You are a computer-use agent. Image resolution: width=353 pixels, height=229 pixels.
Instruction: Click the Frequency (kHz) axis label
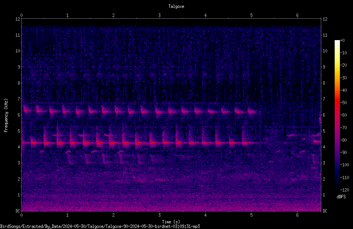(6, 115)
